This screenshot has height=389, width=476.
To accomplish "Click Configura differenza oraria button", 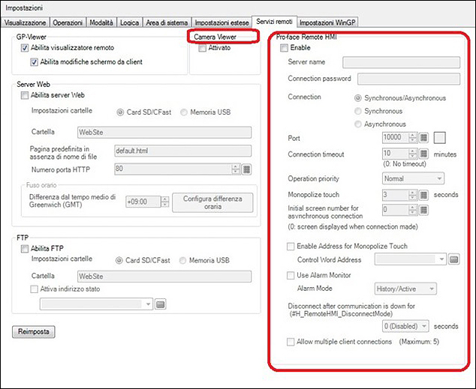I will click(212, 202).
